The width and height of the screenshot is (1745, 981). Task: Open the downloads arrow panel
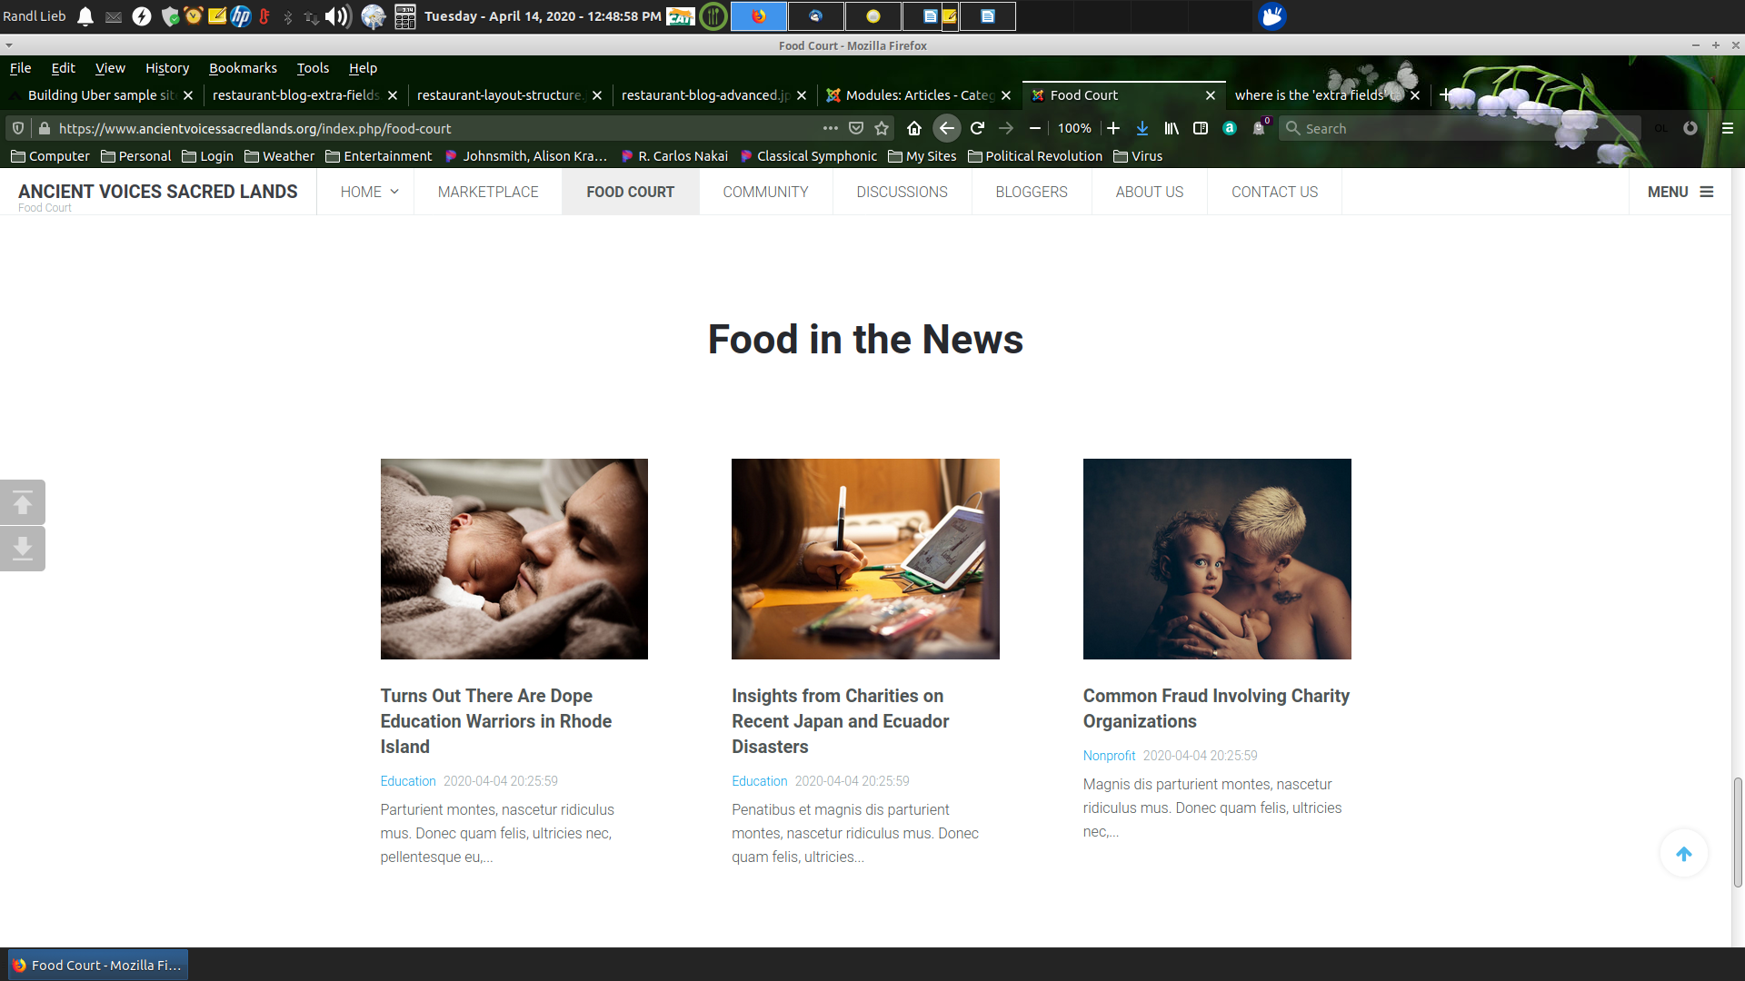(x=1142, y=128)
